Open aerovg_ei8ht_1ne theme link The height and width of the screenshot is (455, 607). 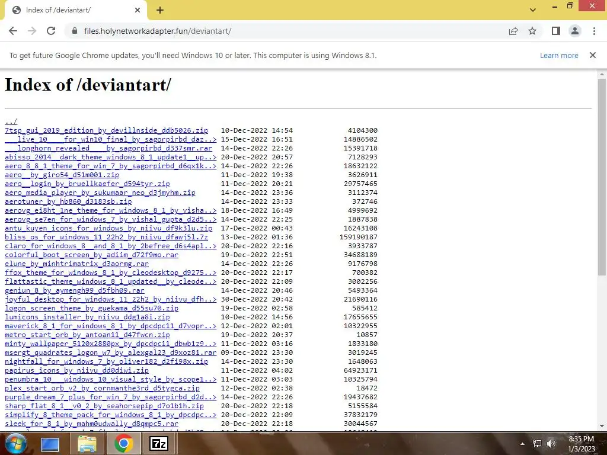pyautogui.click(x=111, y=210)
